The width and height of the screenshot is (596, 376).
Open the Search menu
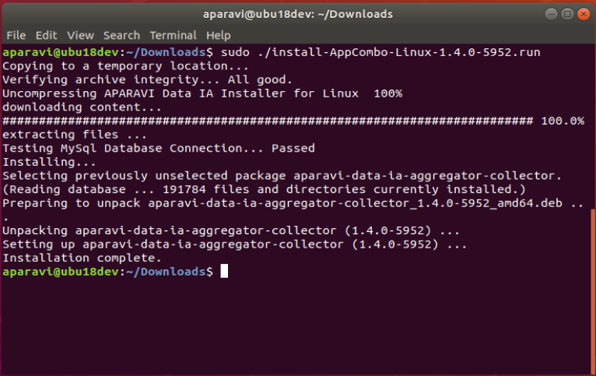(x=121, y=35)
